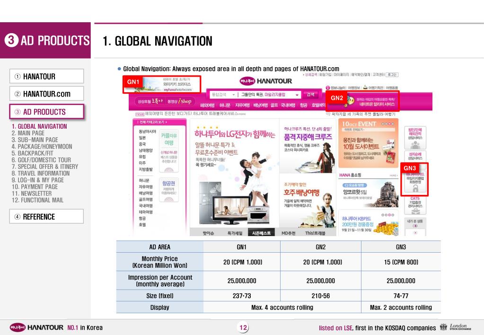Switch to the This!트래블 tab

(315, 233)
